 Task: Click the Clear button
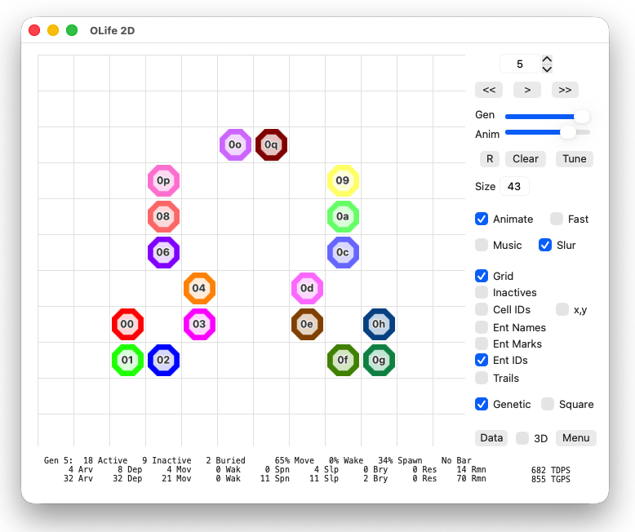pos(526,159)
